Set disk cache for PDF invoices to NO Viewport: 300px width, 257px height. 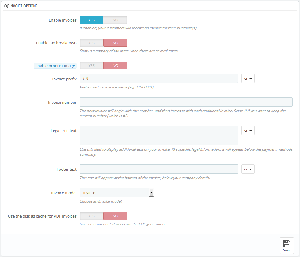(115, 216)
